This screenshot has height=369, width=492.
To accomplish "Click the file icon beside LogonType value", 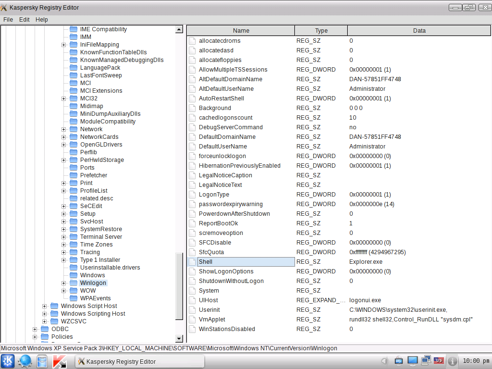I will point(192,195).
